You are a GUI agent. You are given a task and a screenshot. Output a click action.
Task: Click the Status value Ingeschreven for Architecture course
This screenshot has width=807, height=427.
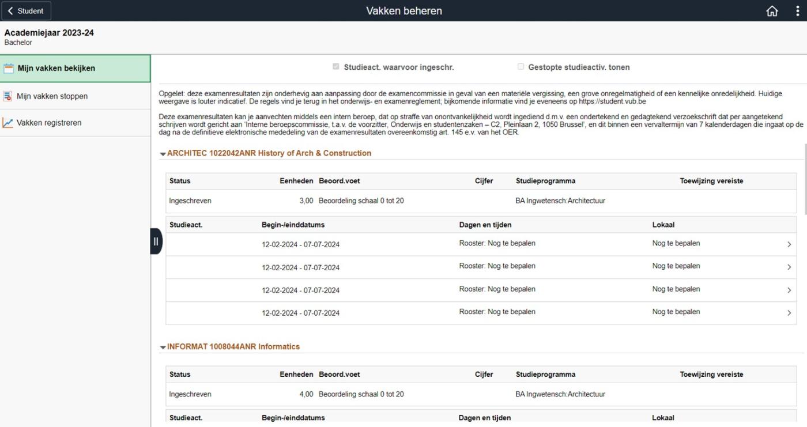click(x=190, y=201)
